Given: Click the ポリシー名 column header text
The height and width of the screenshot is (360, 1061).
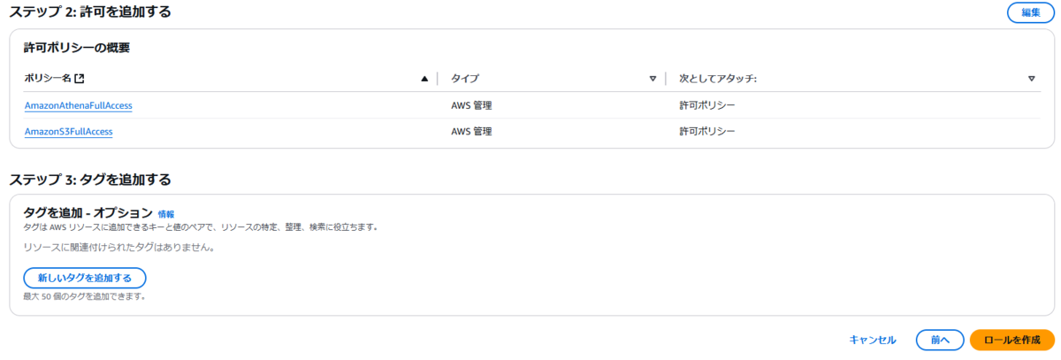Looking at the screenshot, I should coord(48,79).
